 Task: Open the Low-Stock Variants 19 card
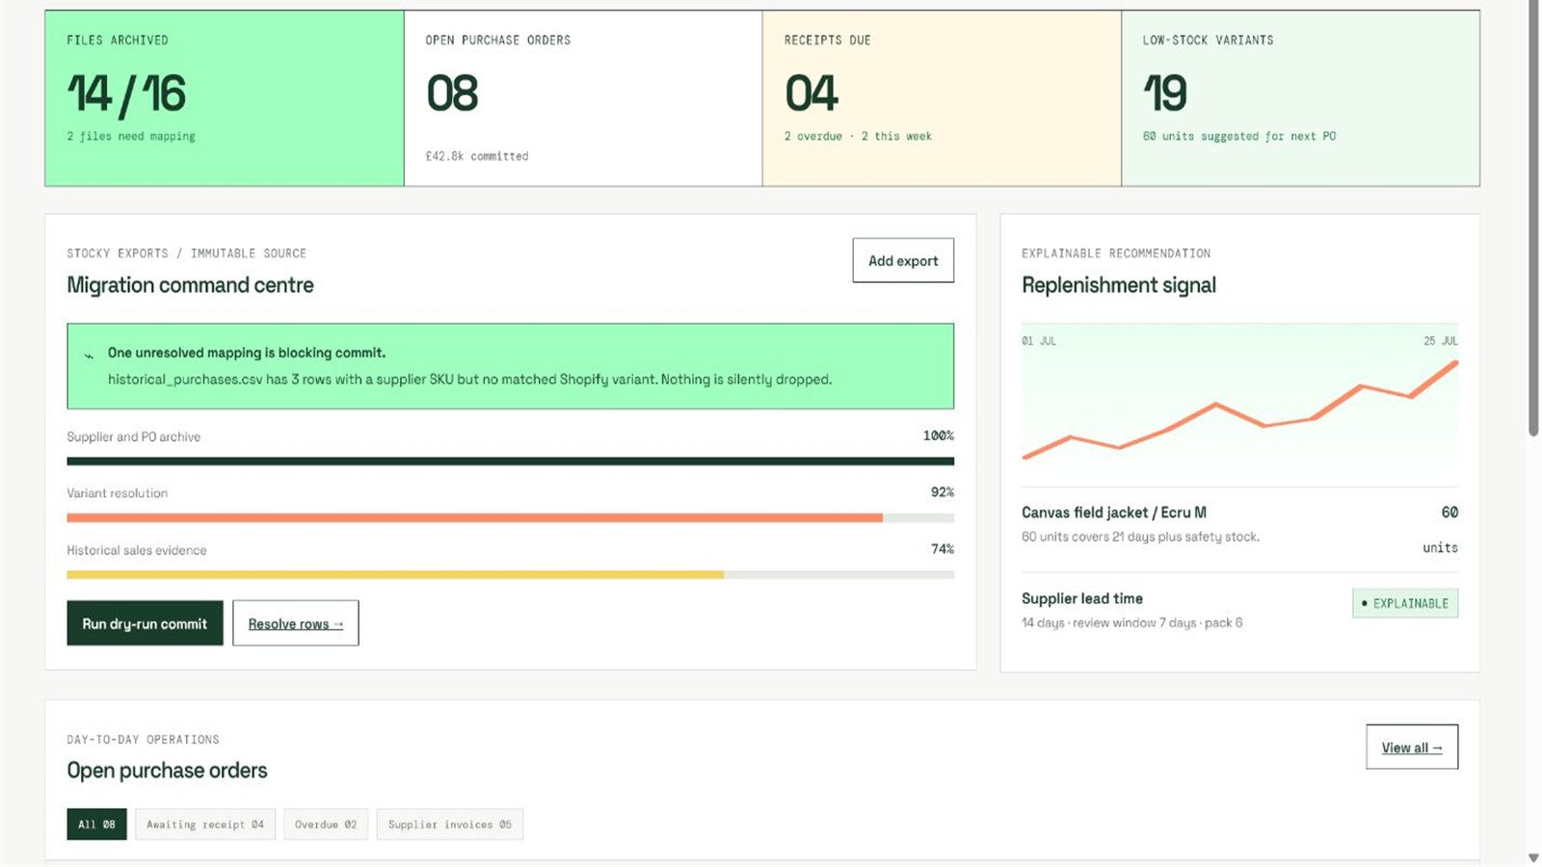[1300, 98]
